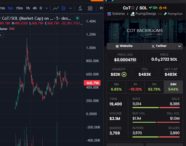Click the SELLERS 2,890 value
This screenshot has height=146, width=186.
[175, 133]
